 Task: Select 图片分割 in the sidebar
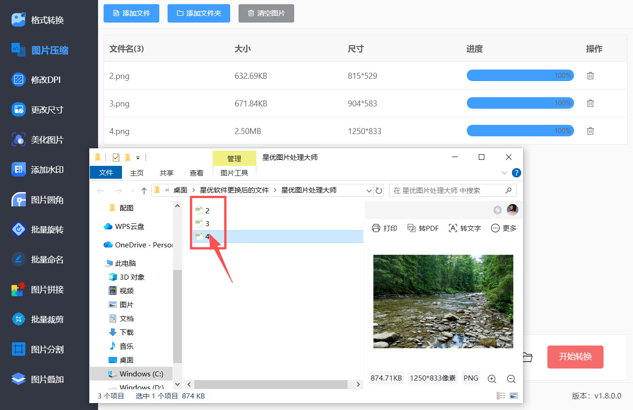coord(38,349)
